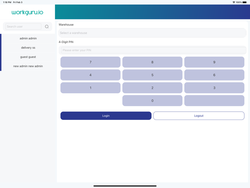
Task: Click the 1:18 PM clock
Action: pyautogui.click(x=7, y=2)
